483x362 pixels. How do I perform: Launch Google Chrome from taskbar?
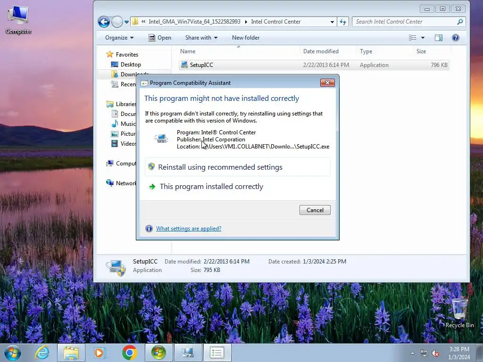tap(129, 353)
